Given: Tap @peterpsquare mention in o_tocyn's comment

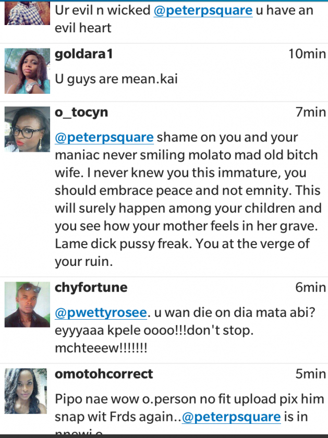Looking at the screenshot, I should click(x=104, y=138).
